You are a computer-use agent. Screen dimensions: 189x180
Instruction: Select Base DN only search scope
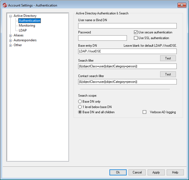tap(80, 102)
